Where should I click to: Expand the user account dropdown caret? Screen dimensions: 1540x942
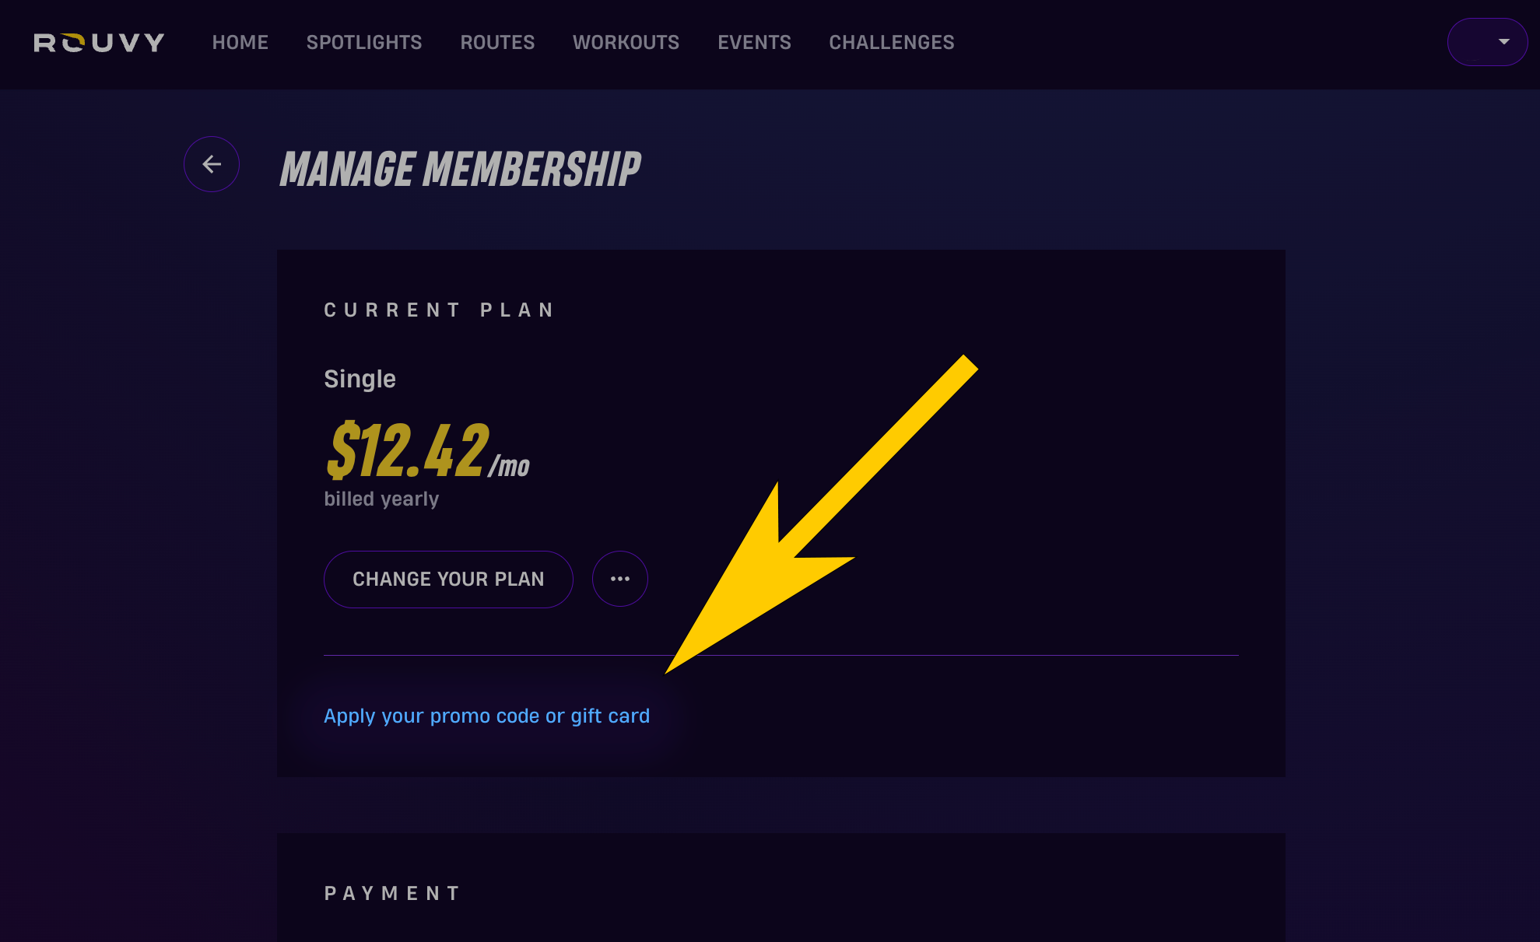(1503, 42)
